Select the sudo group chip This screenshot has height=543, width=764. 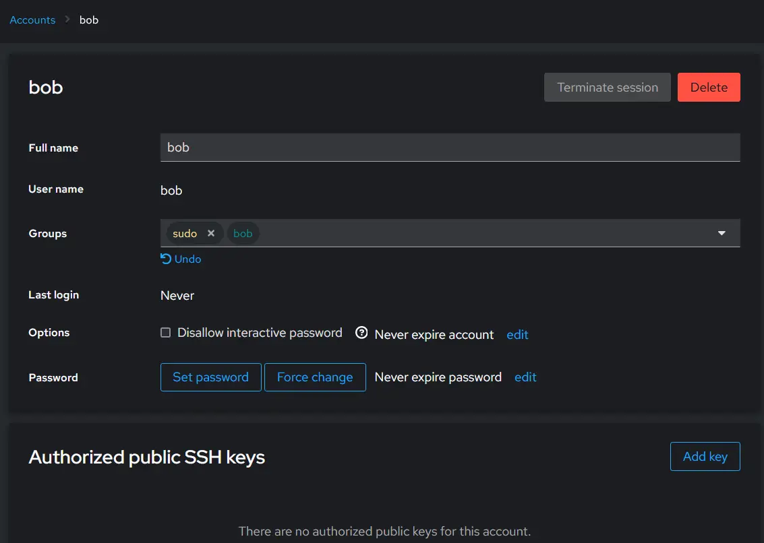pyautogui.click(x=185, y=233)
